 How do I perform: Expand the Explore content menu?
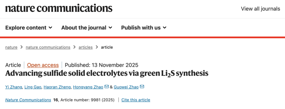click(29, 28)
